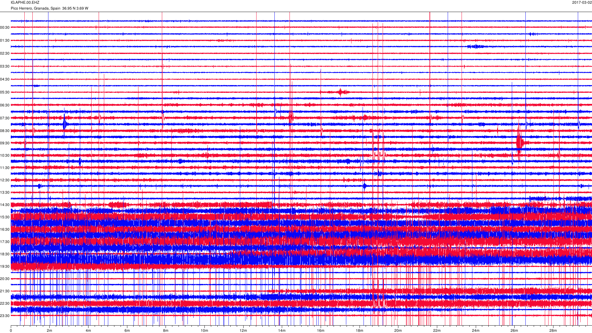Click the 6m axis tick label
The image size is (592, 333).
coord(127,331)
